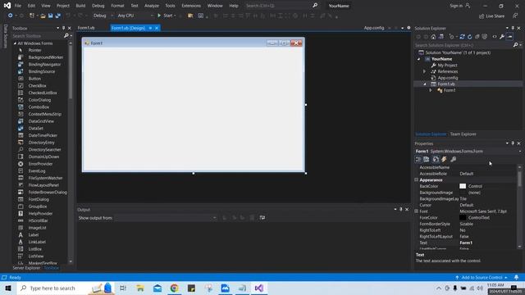The height and width of the screenshot is (295, 525).
Task: Open the File menu
Action: [x=18, y=6]
